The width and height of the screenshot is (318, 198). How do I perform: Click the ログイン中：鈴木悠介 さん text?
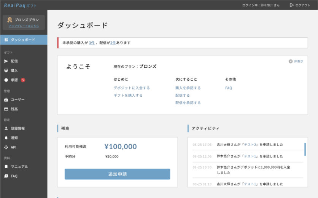tap(261, 5)
